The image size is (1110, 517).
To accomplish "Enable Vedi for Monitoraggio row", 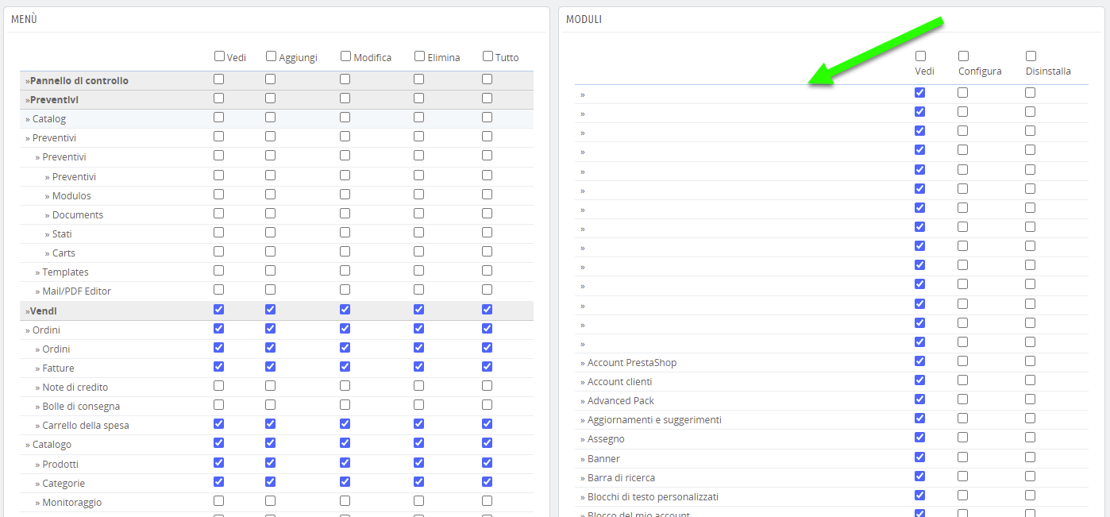I will coord(219,501).
